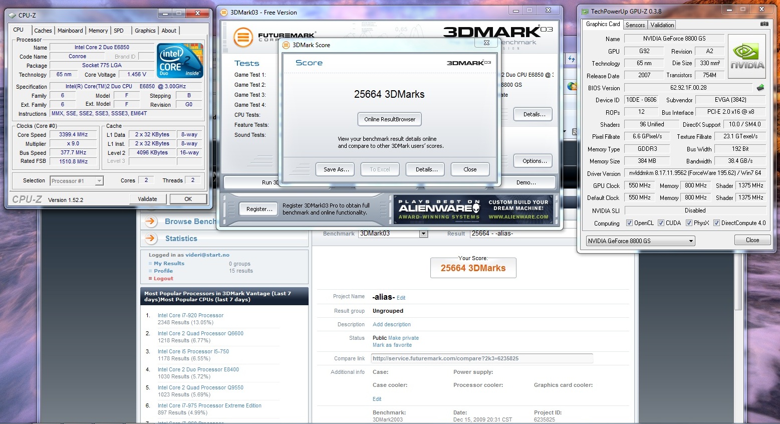This screenshot has height=424, width=780.
Task: Open the Intel Core i5 Processor I5-750 link
Action: click(193, 352)
